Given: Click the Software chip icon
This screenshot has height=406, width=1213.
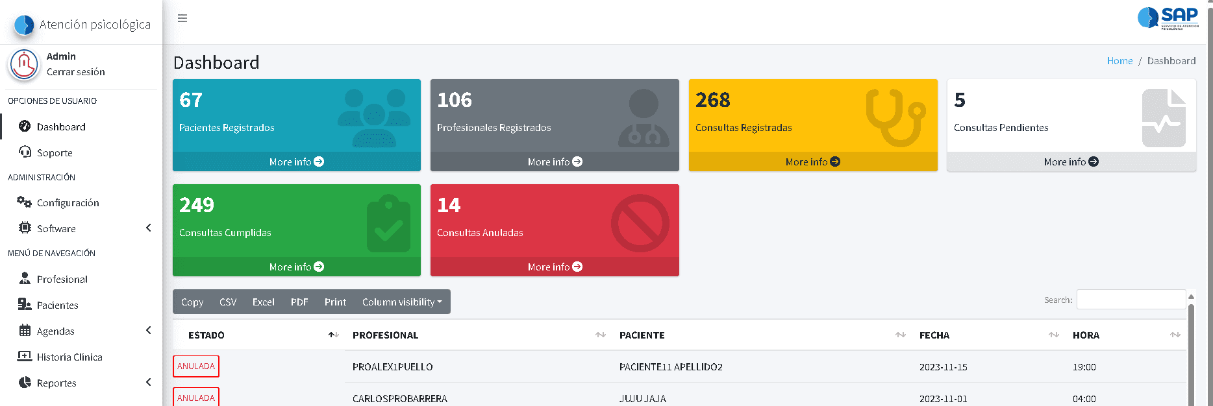Looking at the screenshot, I should point(25,228).
